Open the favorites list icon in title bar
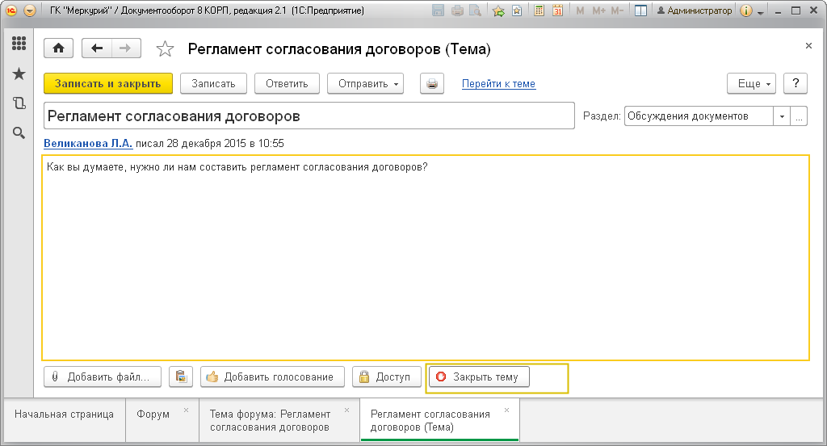The width and height of the screenshot is (827, 446). point(517,11)
